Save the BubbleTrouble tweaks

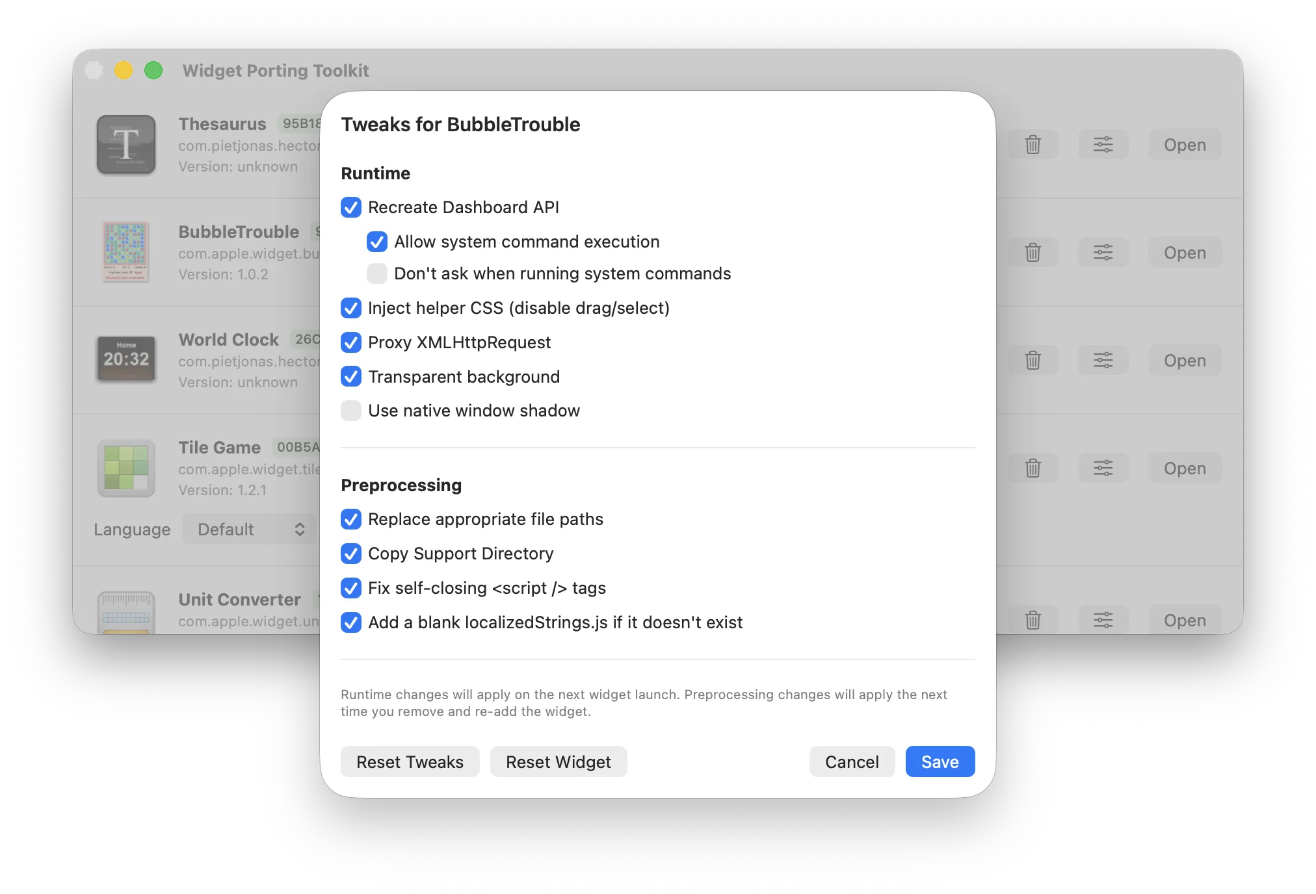tap(940, 761)
